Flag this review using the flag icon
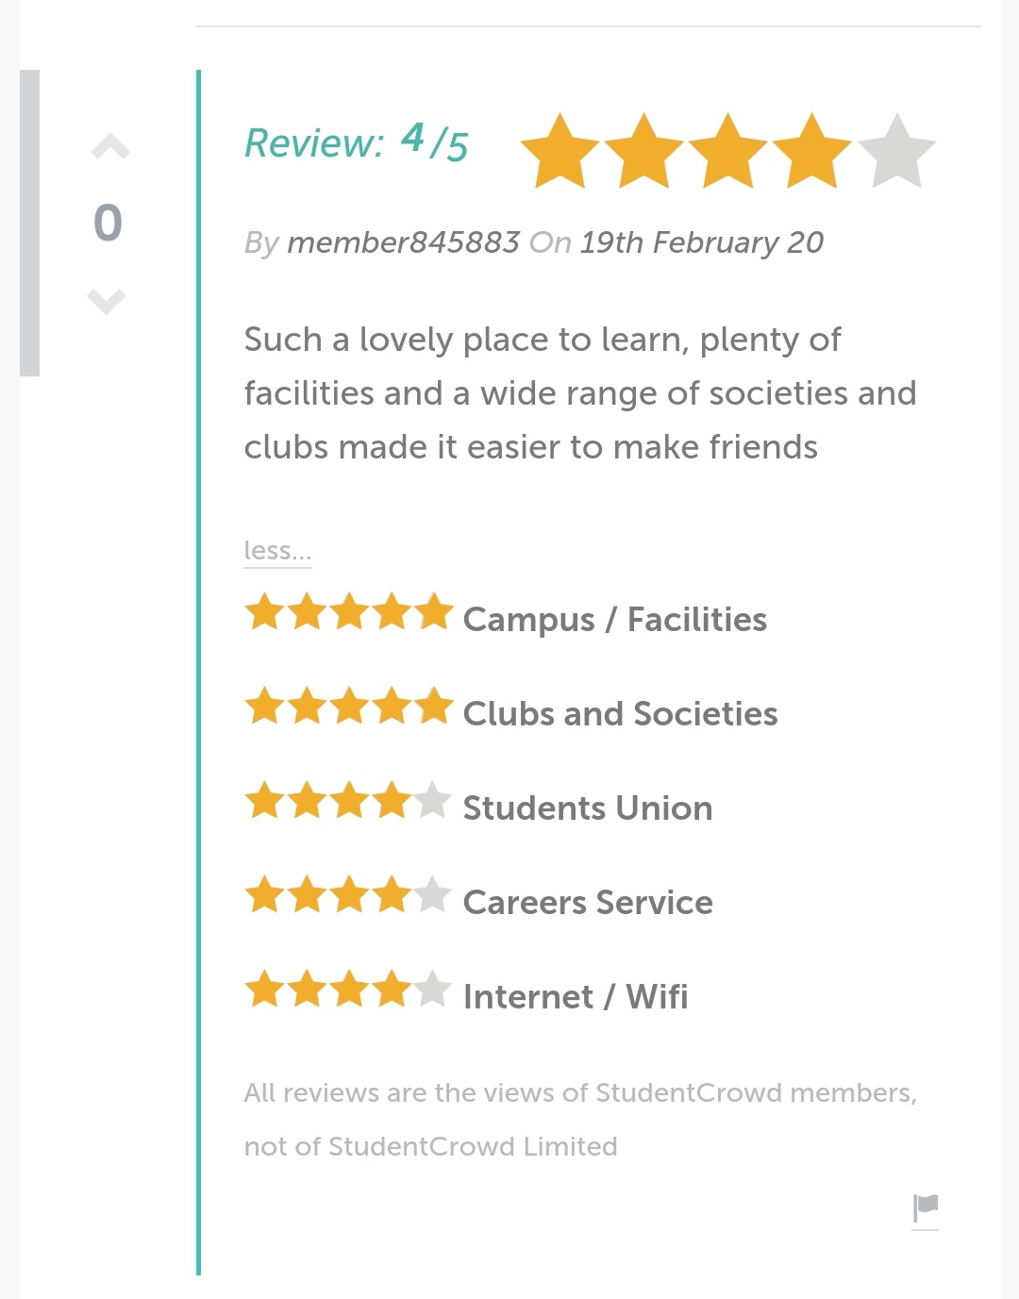The image size is (1019, 1299). (926, 1207)
